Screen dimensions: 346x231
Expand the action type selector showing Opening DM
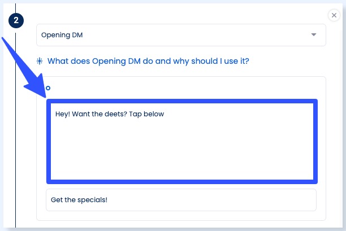(x=181, y=35)
